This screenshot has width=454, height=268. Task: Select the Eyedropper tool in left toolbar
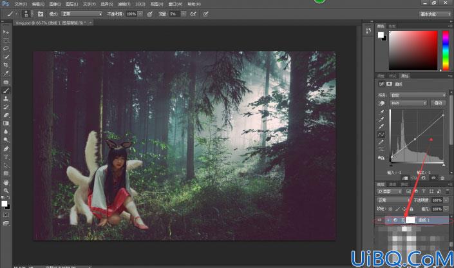click(x=6, y=73)
